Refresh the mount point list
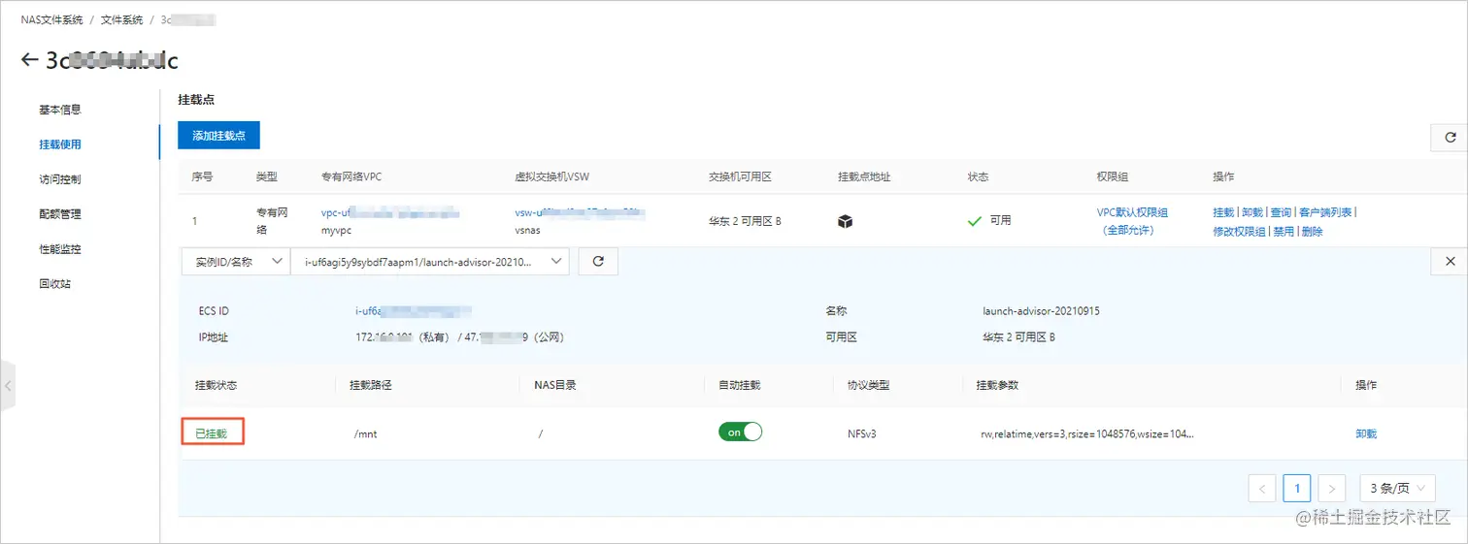The image size is (1468, 544). [1450, 138]
